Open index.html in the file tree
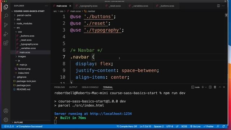231x130 pixels. (23, 73)
